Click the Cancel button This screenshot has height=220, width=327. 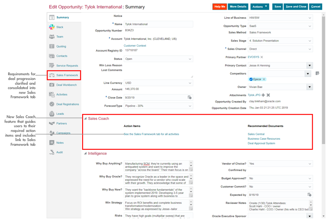[316, 7]
